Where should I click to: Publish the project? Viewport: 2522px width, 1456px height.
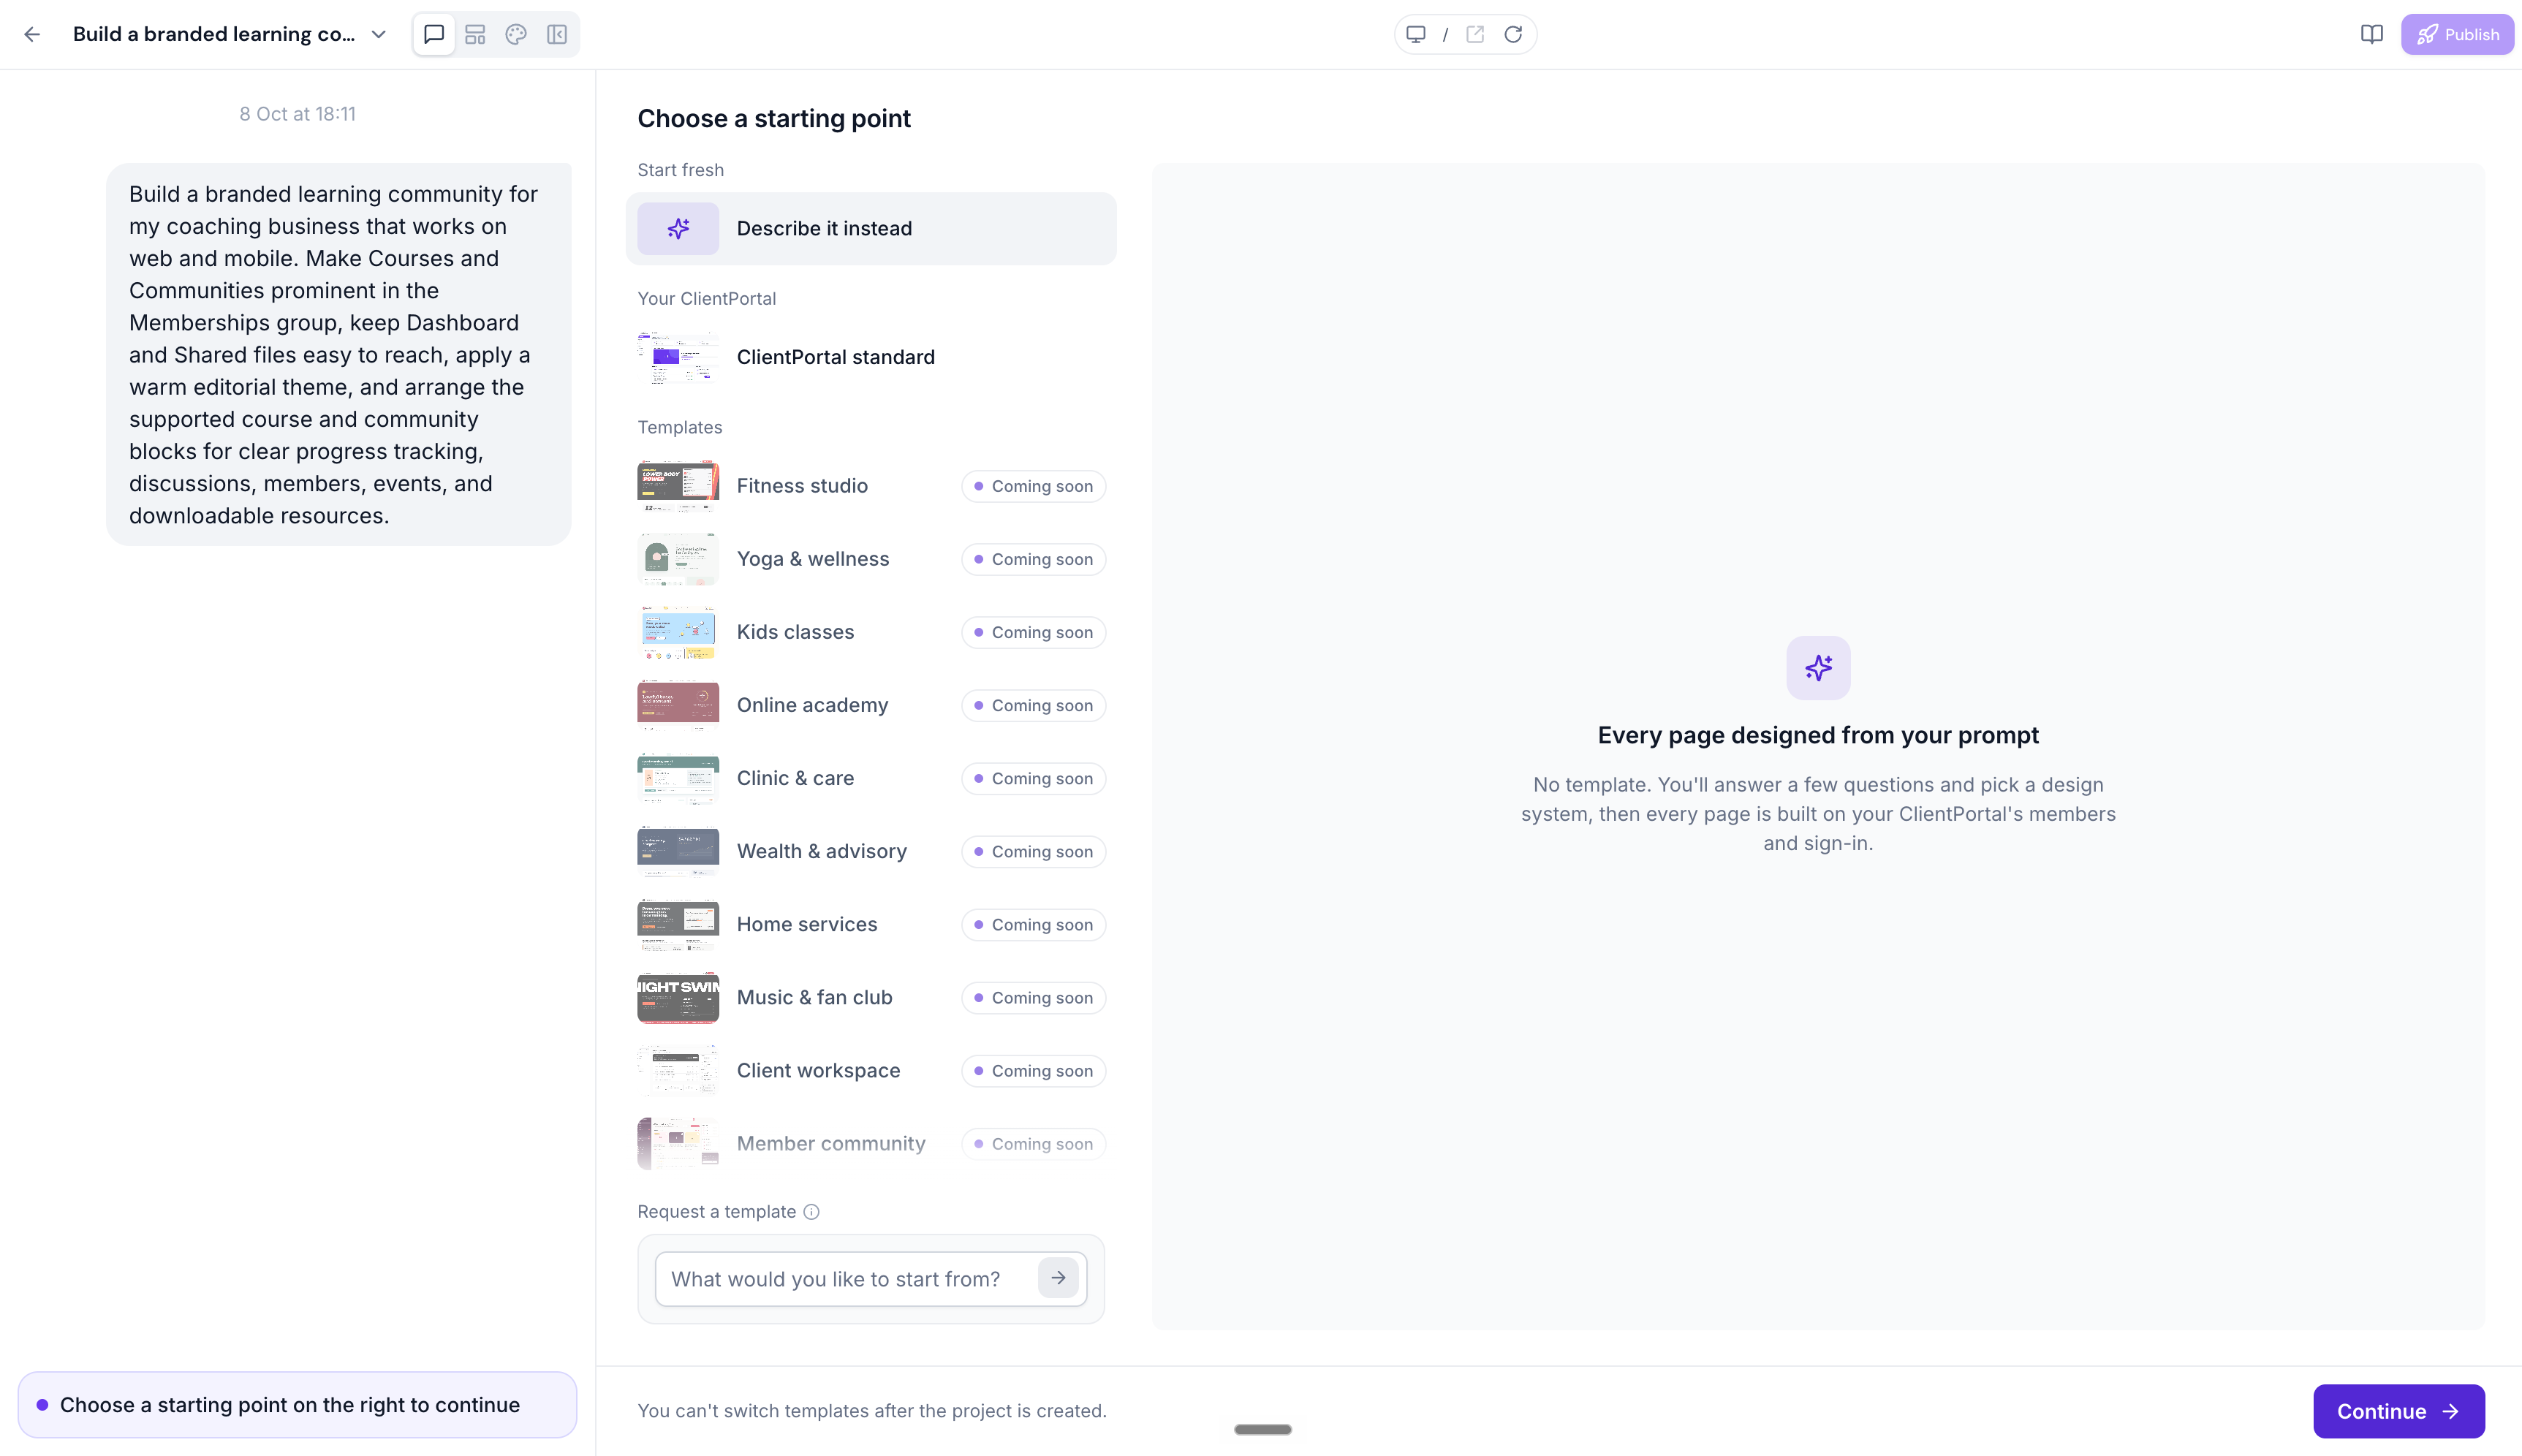(x=2457, y=34)
